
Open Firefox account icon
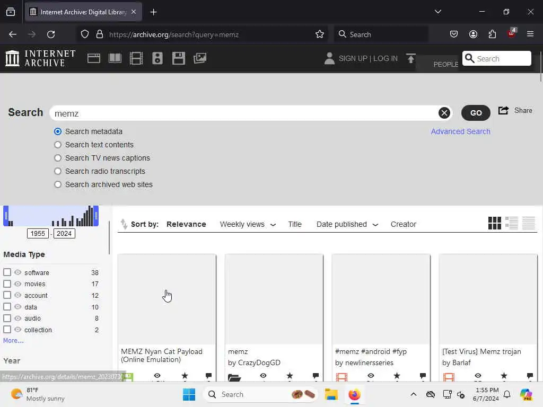pyautogui.click(x=473, y=34)
